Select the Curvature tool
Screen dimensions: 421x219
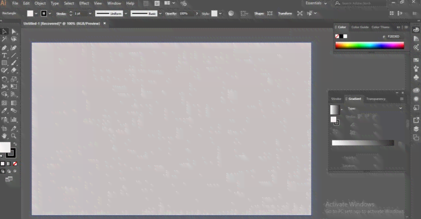click(14, 48)
